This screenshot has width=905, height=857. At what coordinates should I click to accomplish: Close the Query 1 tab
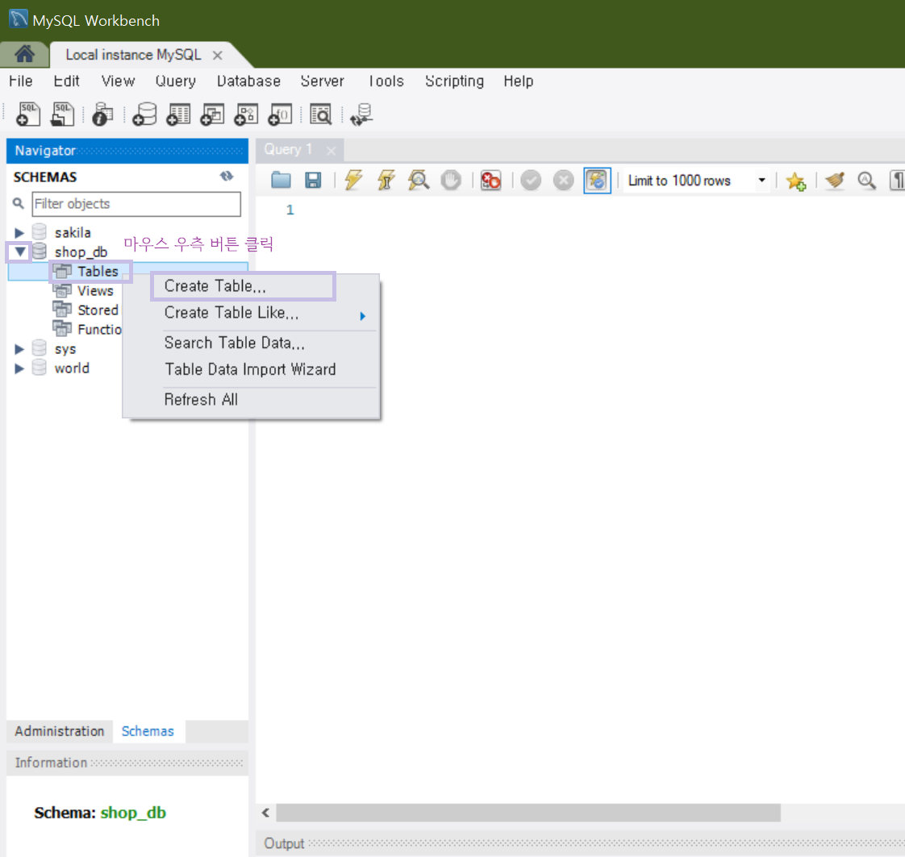[331, 151]
